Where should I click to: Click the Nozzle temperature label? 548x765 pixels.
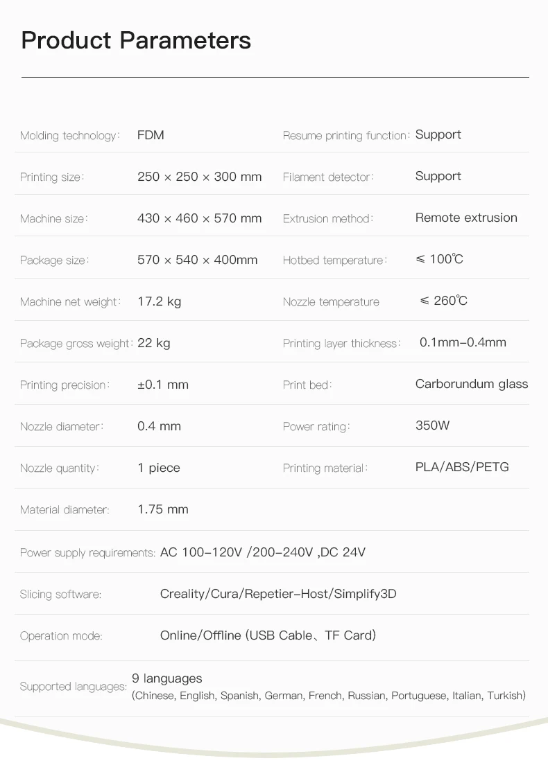(x=331, y=302)
